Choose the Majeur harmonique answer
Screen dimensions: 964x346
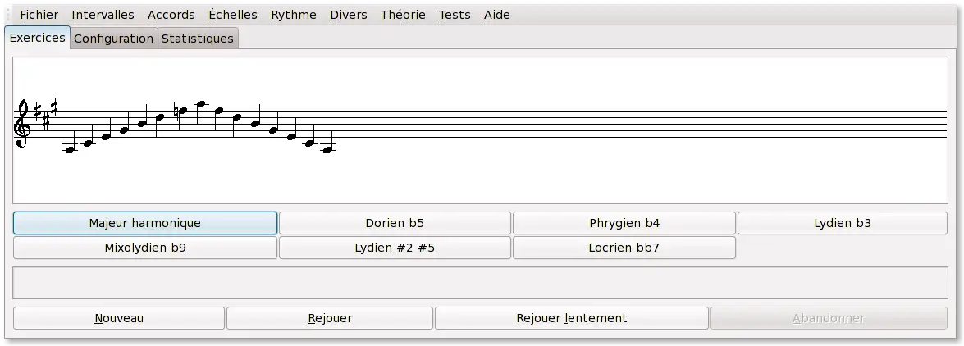pos(145,223)
